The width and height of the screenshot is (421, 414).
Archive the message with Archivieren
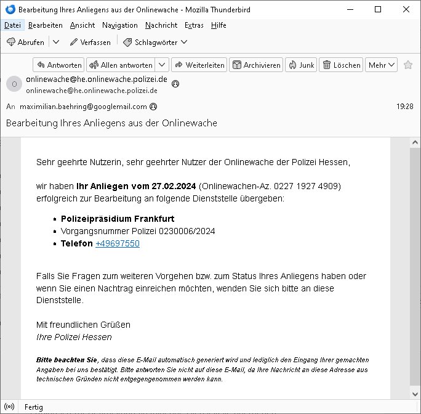coord(256,65)
